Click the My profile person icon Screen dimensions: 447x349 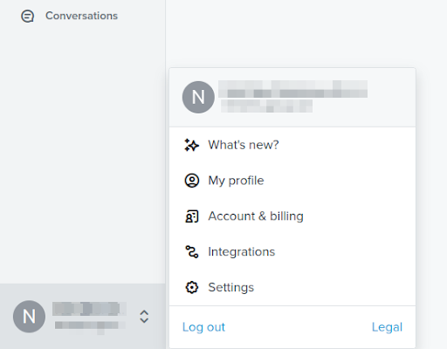click(192, 181)
